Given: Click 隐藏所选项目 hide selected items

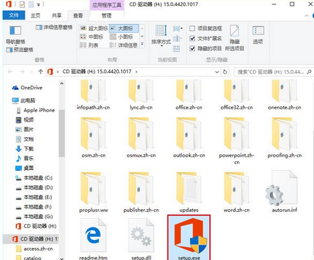Looking at the screenshot, I should (235, 38).
